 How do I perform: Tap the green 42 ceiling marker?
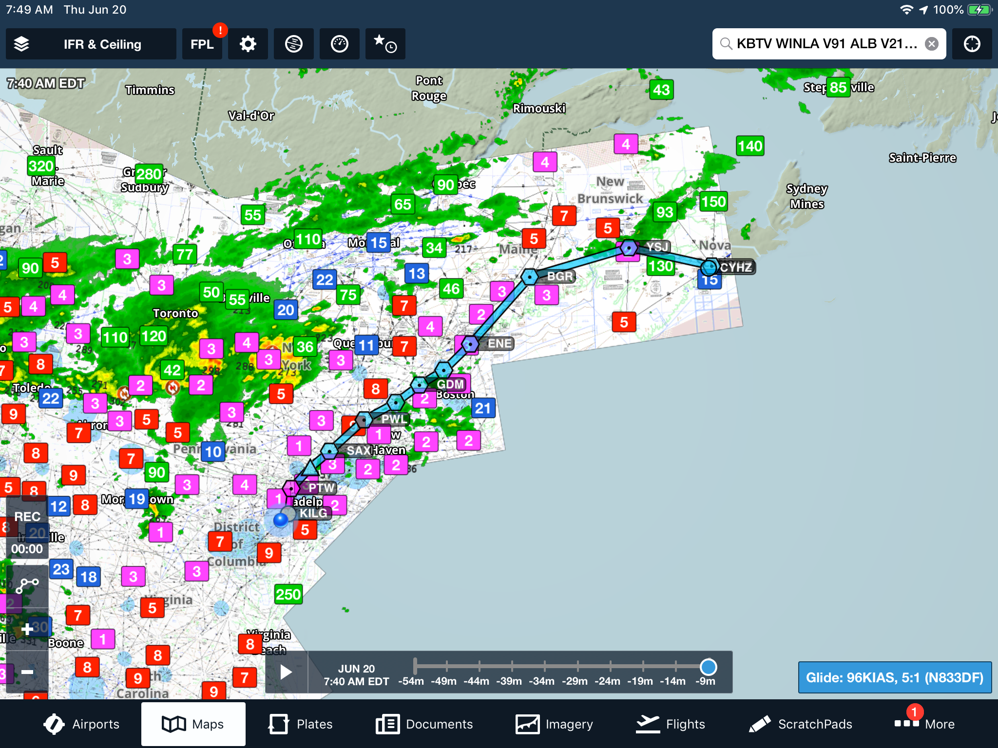(x=172, y=370)
